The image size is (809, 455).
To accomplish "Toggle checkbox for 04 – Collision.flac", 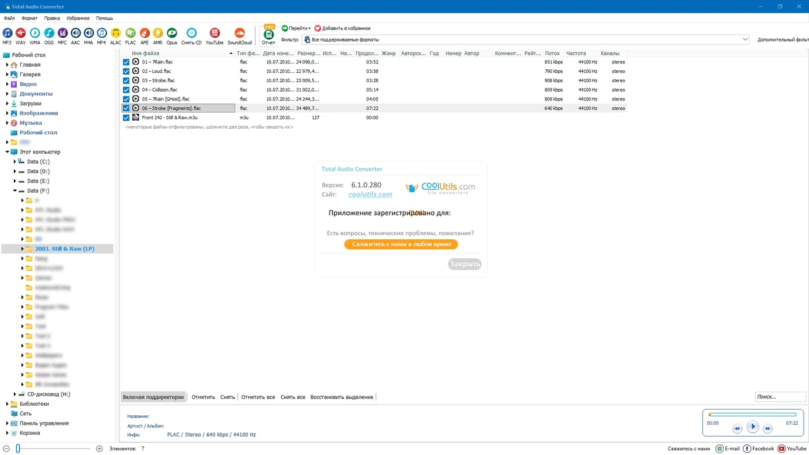I will pyautogui.click(x=126, y=90).
